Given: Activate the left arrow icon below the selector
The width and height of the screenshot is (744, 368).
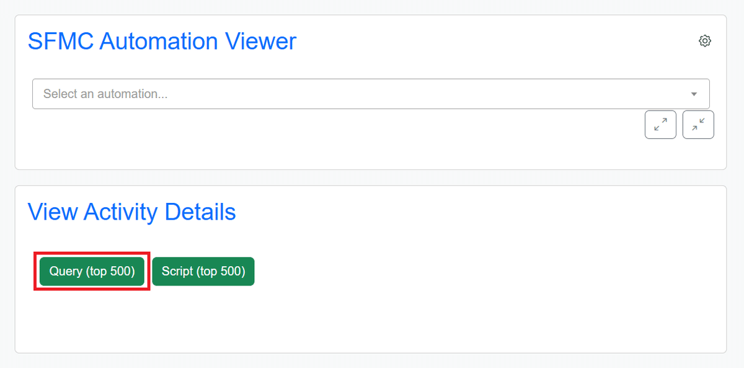Looking at the screenshot, I should [x=660, y=124].
